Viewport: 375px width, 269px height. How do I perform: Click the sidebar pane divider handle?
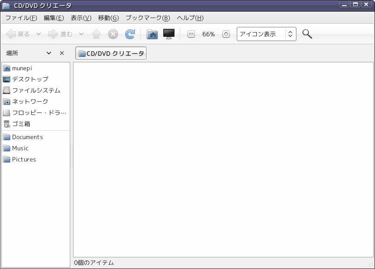[x=72, y=155]
